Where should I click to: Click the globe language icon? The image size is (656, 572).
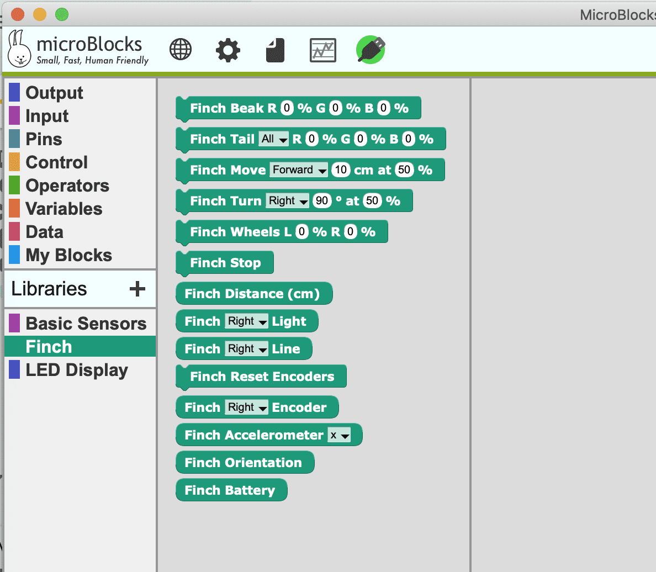pyautogui.click(x=181, y=50)
